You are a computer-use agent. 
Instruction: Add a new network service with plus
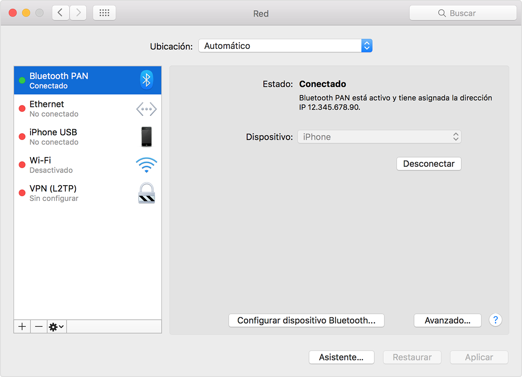[22, 327]
